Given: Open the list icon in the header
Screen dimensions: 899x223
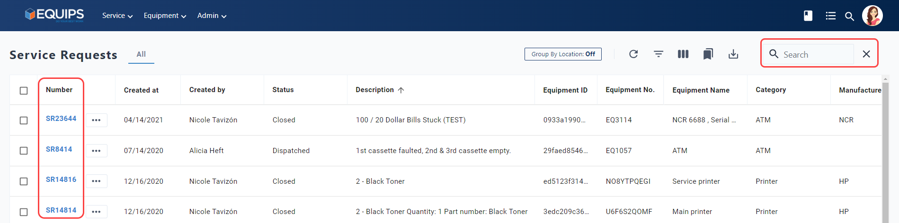Looking at the screenshot, I should pyautogui.click(x=830, y=16).
